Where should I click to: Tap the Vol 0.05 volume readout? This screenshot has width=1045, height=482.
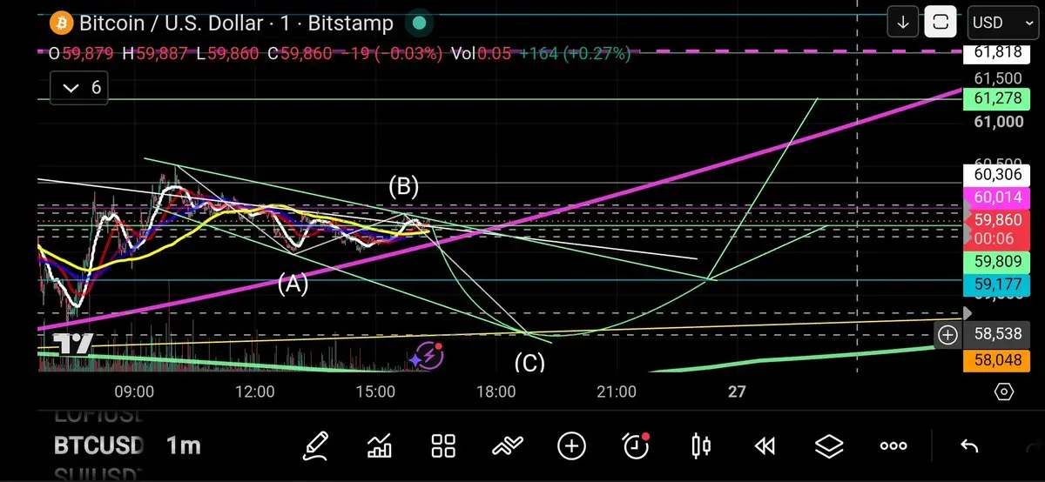[481, 54]
